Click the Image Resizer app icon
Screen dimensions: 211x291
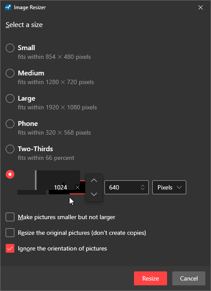click(x=8, y=7)
